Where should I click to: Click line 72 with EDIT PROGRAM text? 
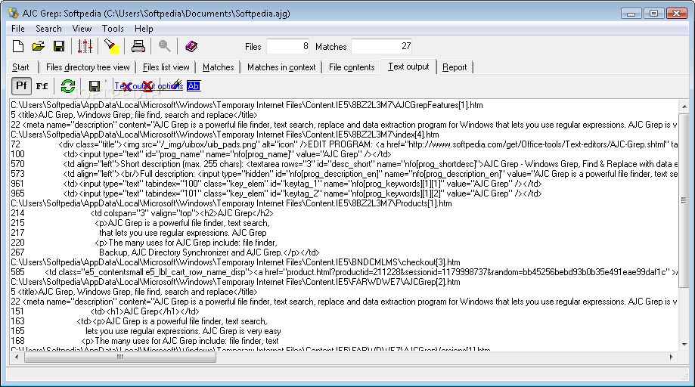[x=344, y=144]
